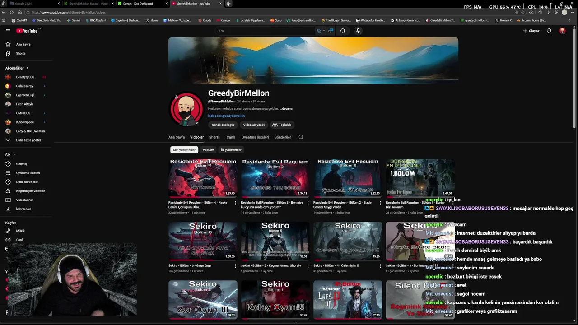Open IShowSpeed subscription channel

pyautogui.click(x=25, y=122)
